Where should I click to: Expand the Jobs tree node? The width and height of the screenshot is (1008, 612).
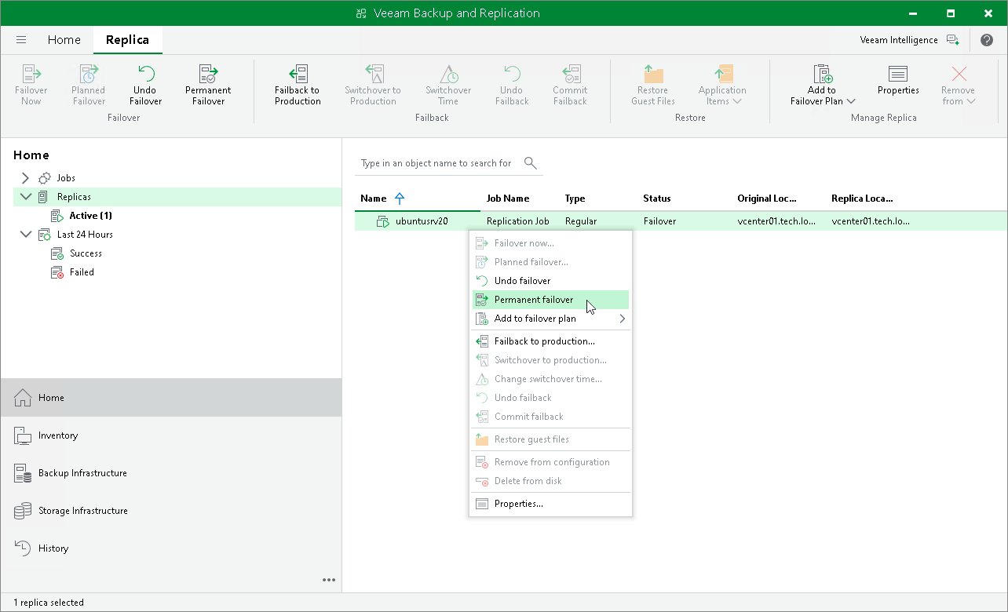25,178
